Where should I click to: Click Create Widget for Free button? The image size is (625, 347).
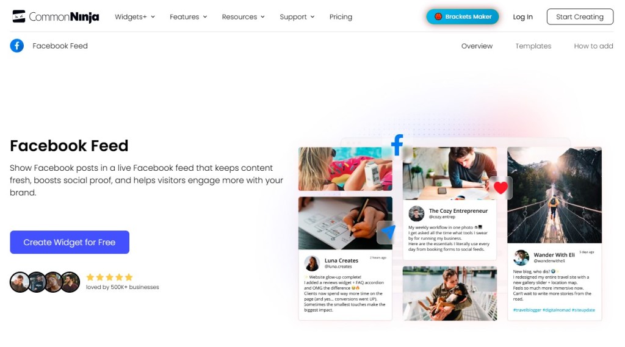[x=70, y=242]
